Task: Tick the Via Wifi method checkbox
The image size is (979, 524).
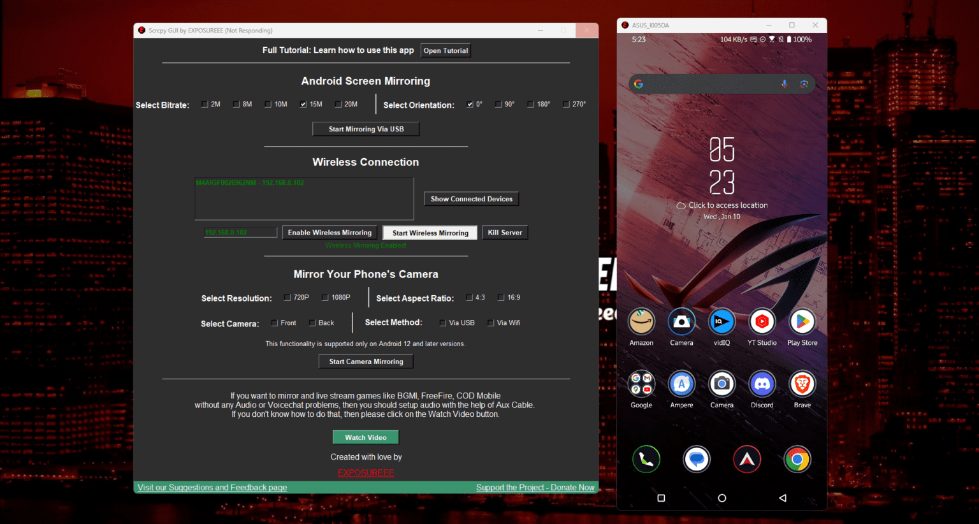Action: (x=491, y=323)
